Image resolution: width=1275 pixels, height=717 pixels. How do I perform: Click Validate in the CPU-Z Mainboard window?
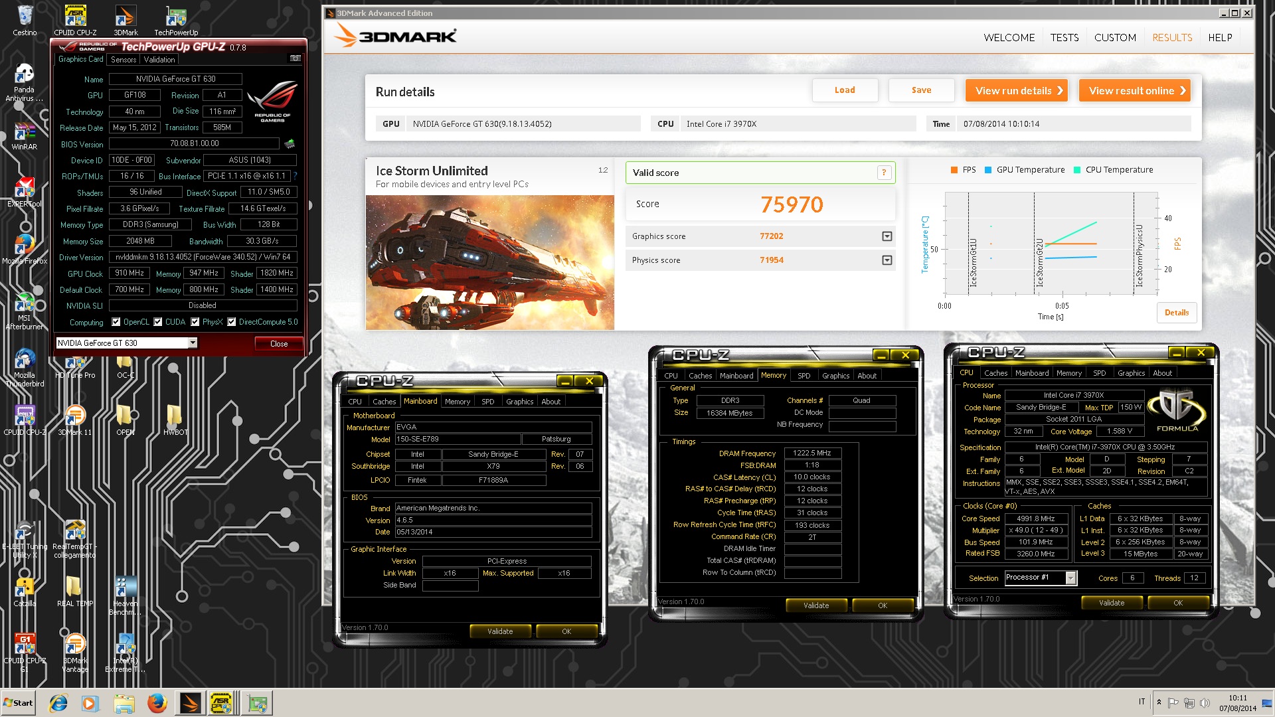tap(500, 631)
